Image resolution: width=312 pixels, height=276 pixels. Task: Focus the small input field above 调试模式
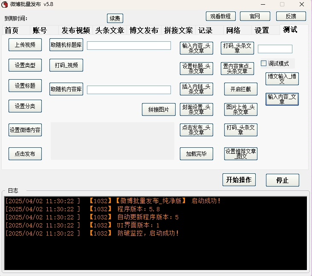[275, 49]
